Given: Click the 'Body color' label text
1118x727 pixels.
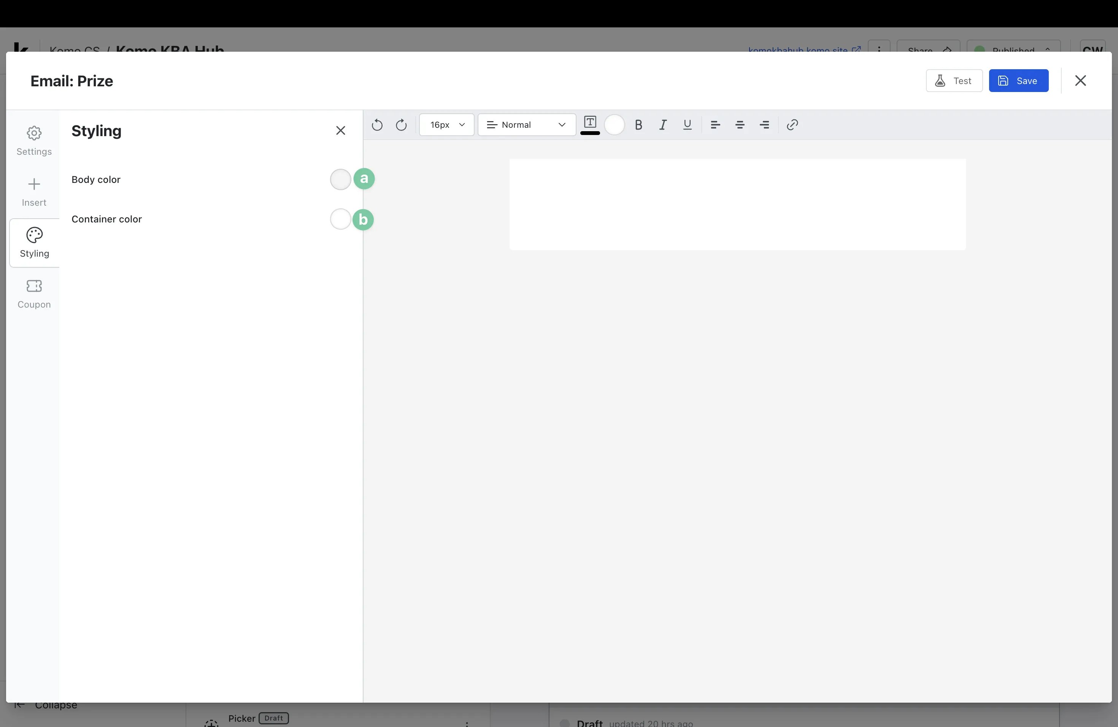Looking at the screenshot, I should (96, 179).
